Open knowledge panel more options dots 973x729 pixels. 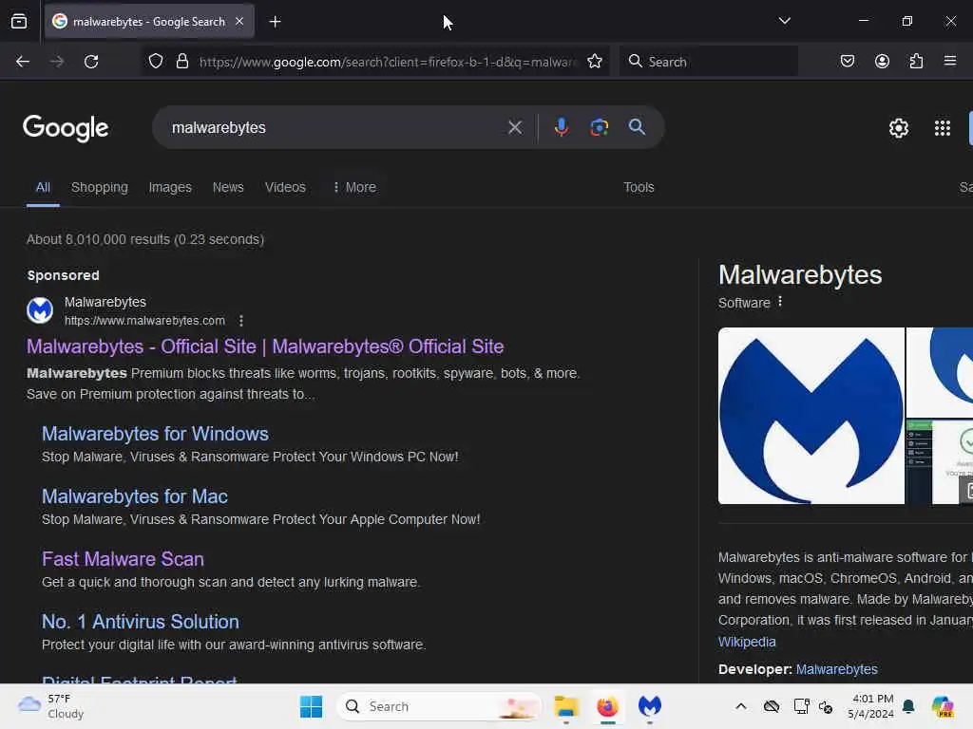coord(780,302)
